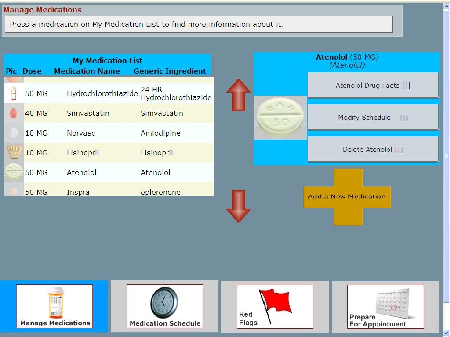Image resolution: width=450 pixels, height=337 pixels.
Task: Open Atenolol Drug Facts
Action: pos(373,86)
